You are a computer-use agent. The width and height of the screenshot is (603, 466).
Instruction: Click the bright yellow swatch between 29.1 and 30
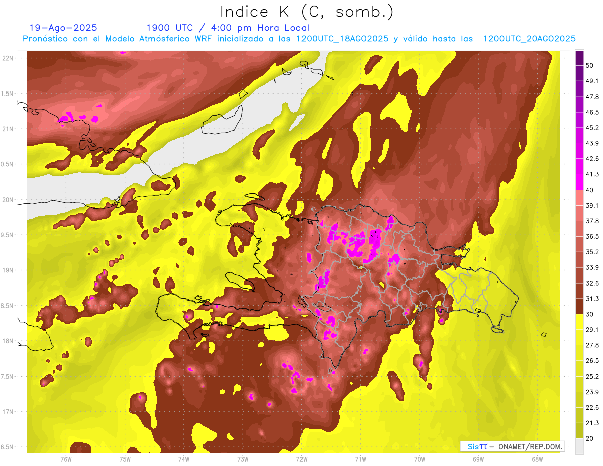tap(580, 322)
